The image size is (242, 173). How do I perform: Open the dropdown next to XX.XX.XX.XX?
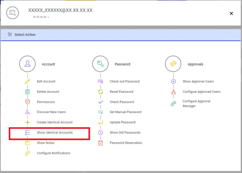[48, 17]
